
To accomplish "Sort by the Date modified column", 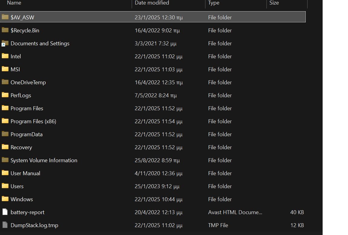I will (x=152, y=3).
